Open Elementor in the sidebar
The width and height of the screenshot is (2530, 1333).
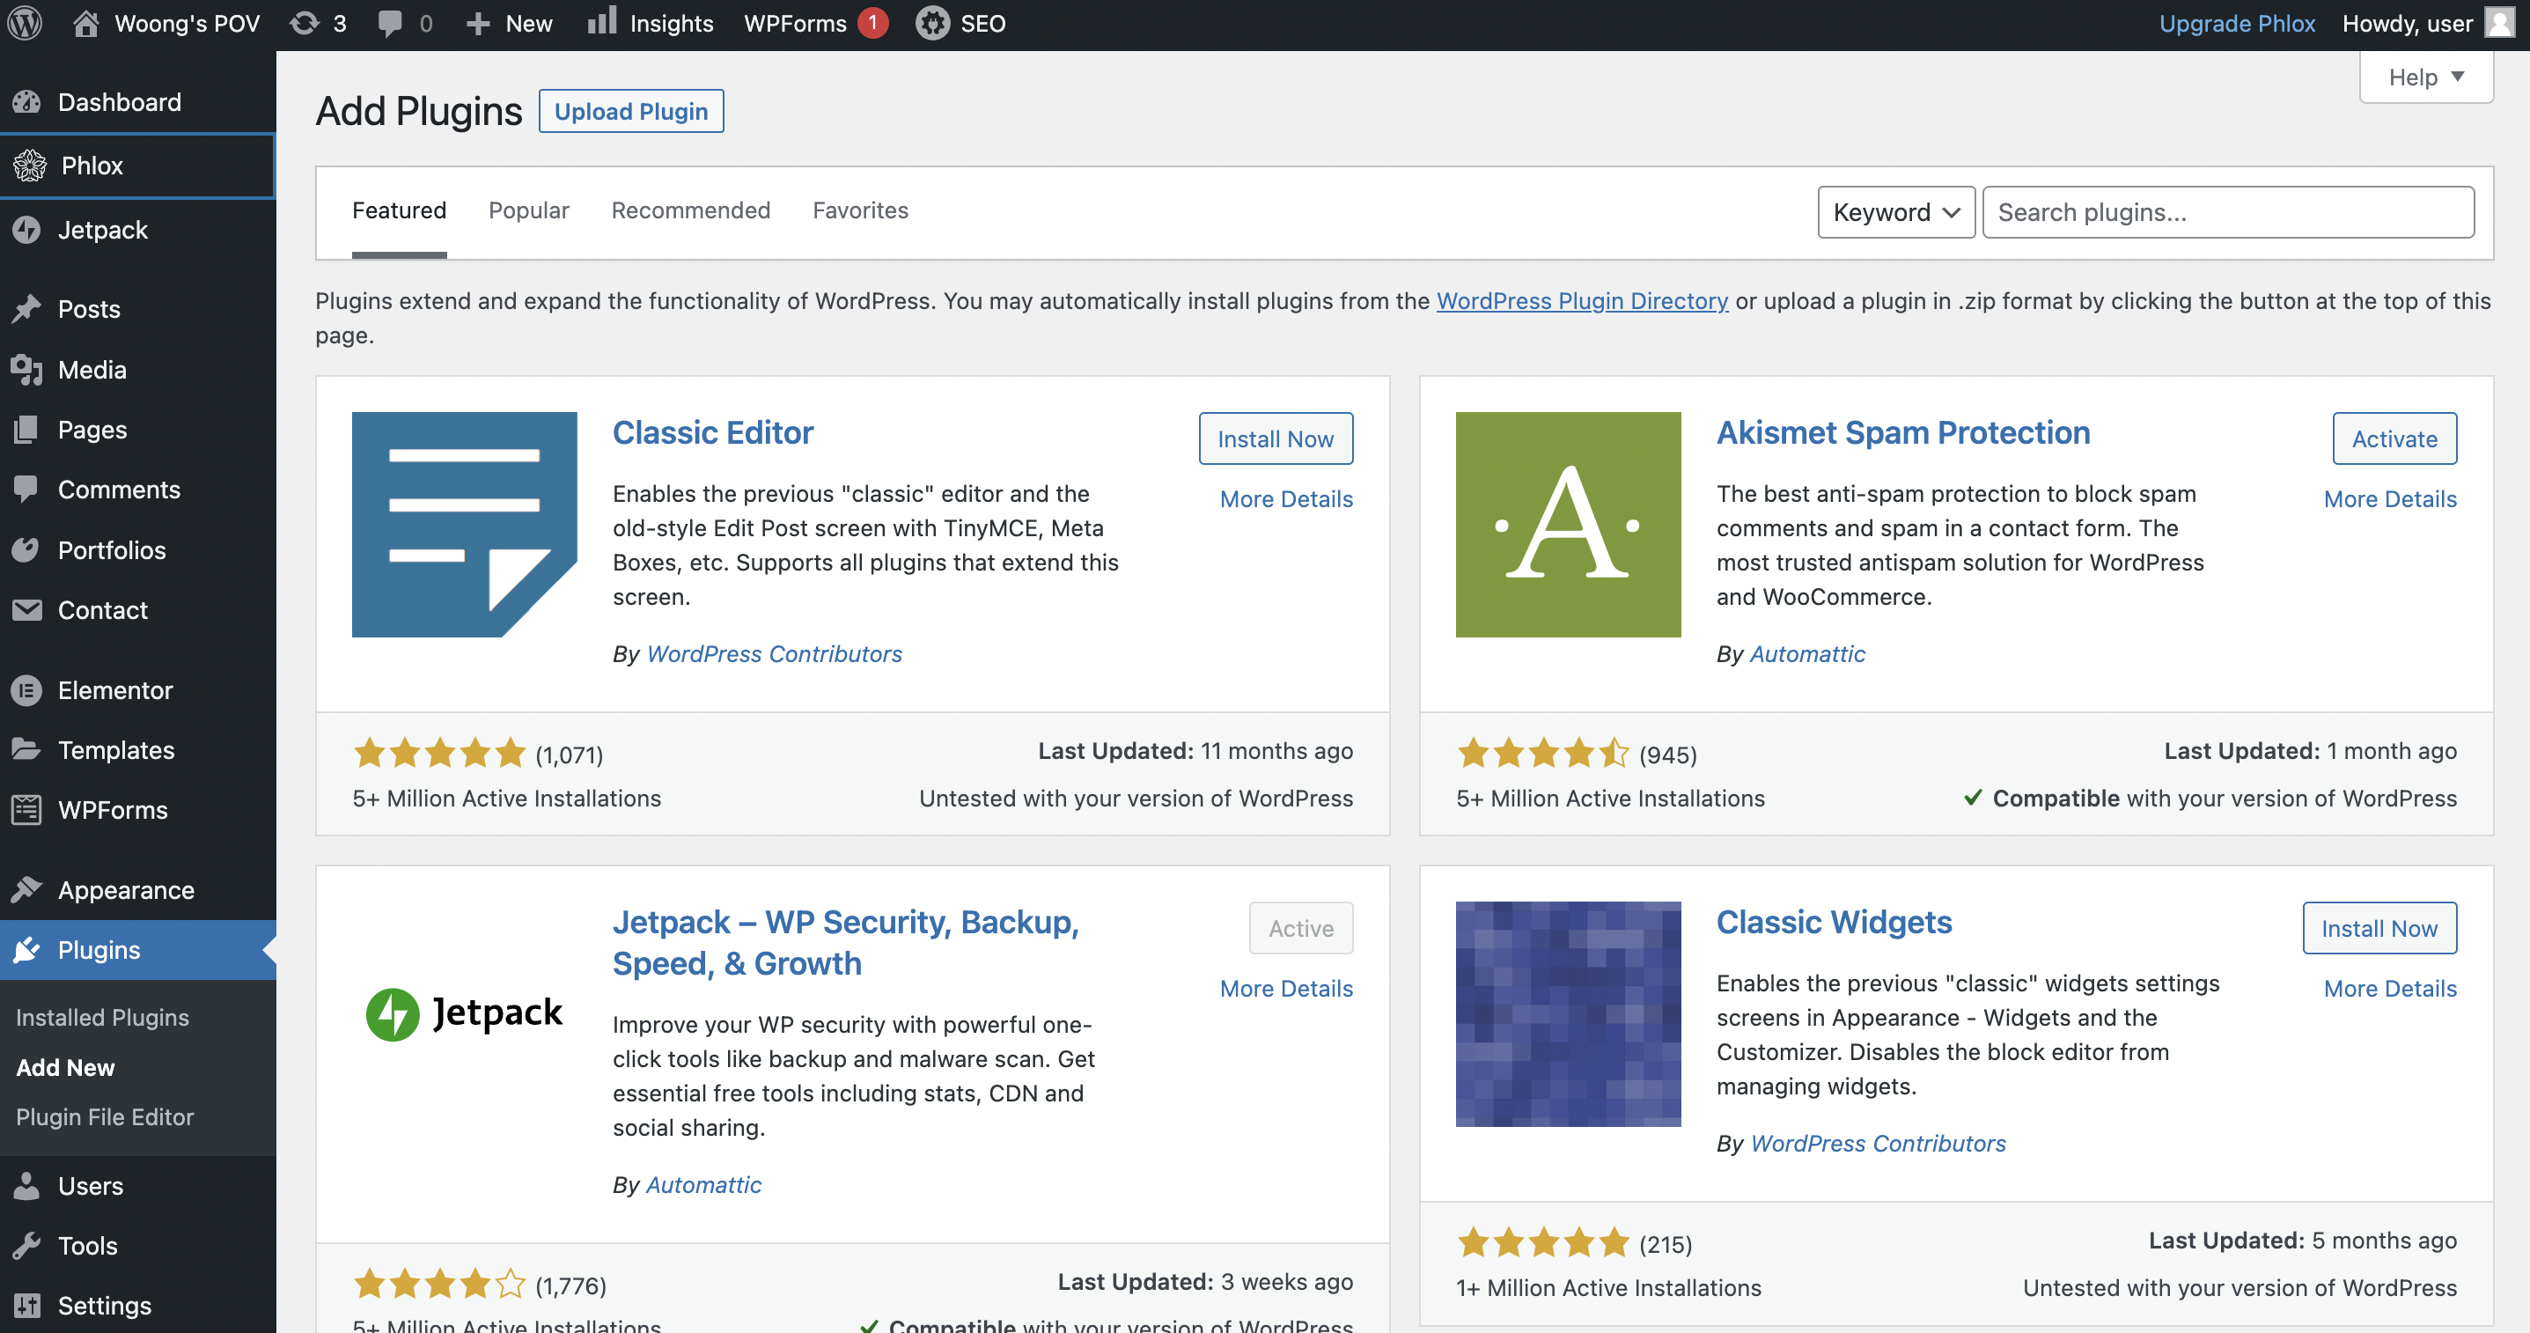click(x=115, y=689)
